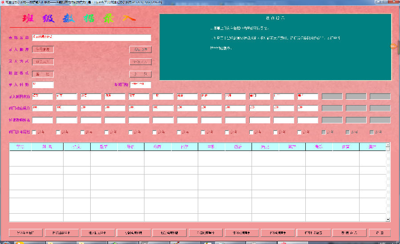Click the 考试日期 exam date field
400x244 pixels.
140,85
